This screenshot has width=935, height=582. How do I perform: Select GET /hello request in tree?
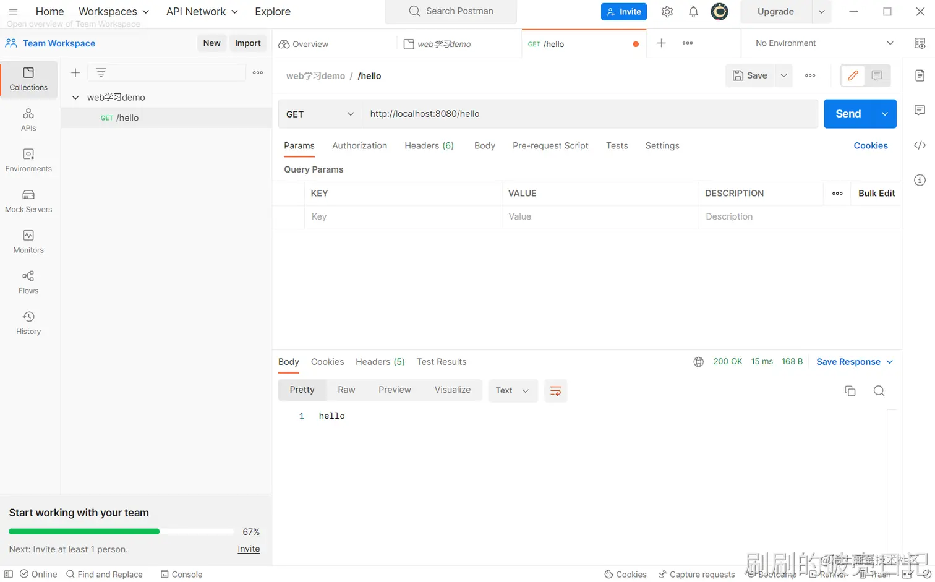click(166, 118)
